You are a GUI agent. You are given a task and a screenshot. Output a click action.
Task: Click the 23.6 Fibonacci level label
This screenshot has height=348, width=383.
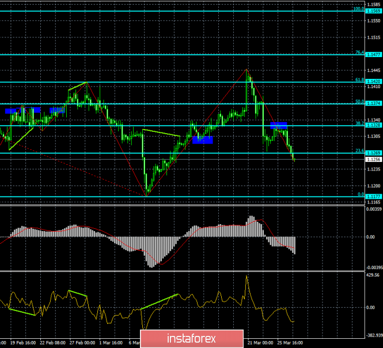pos(358,151)
